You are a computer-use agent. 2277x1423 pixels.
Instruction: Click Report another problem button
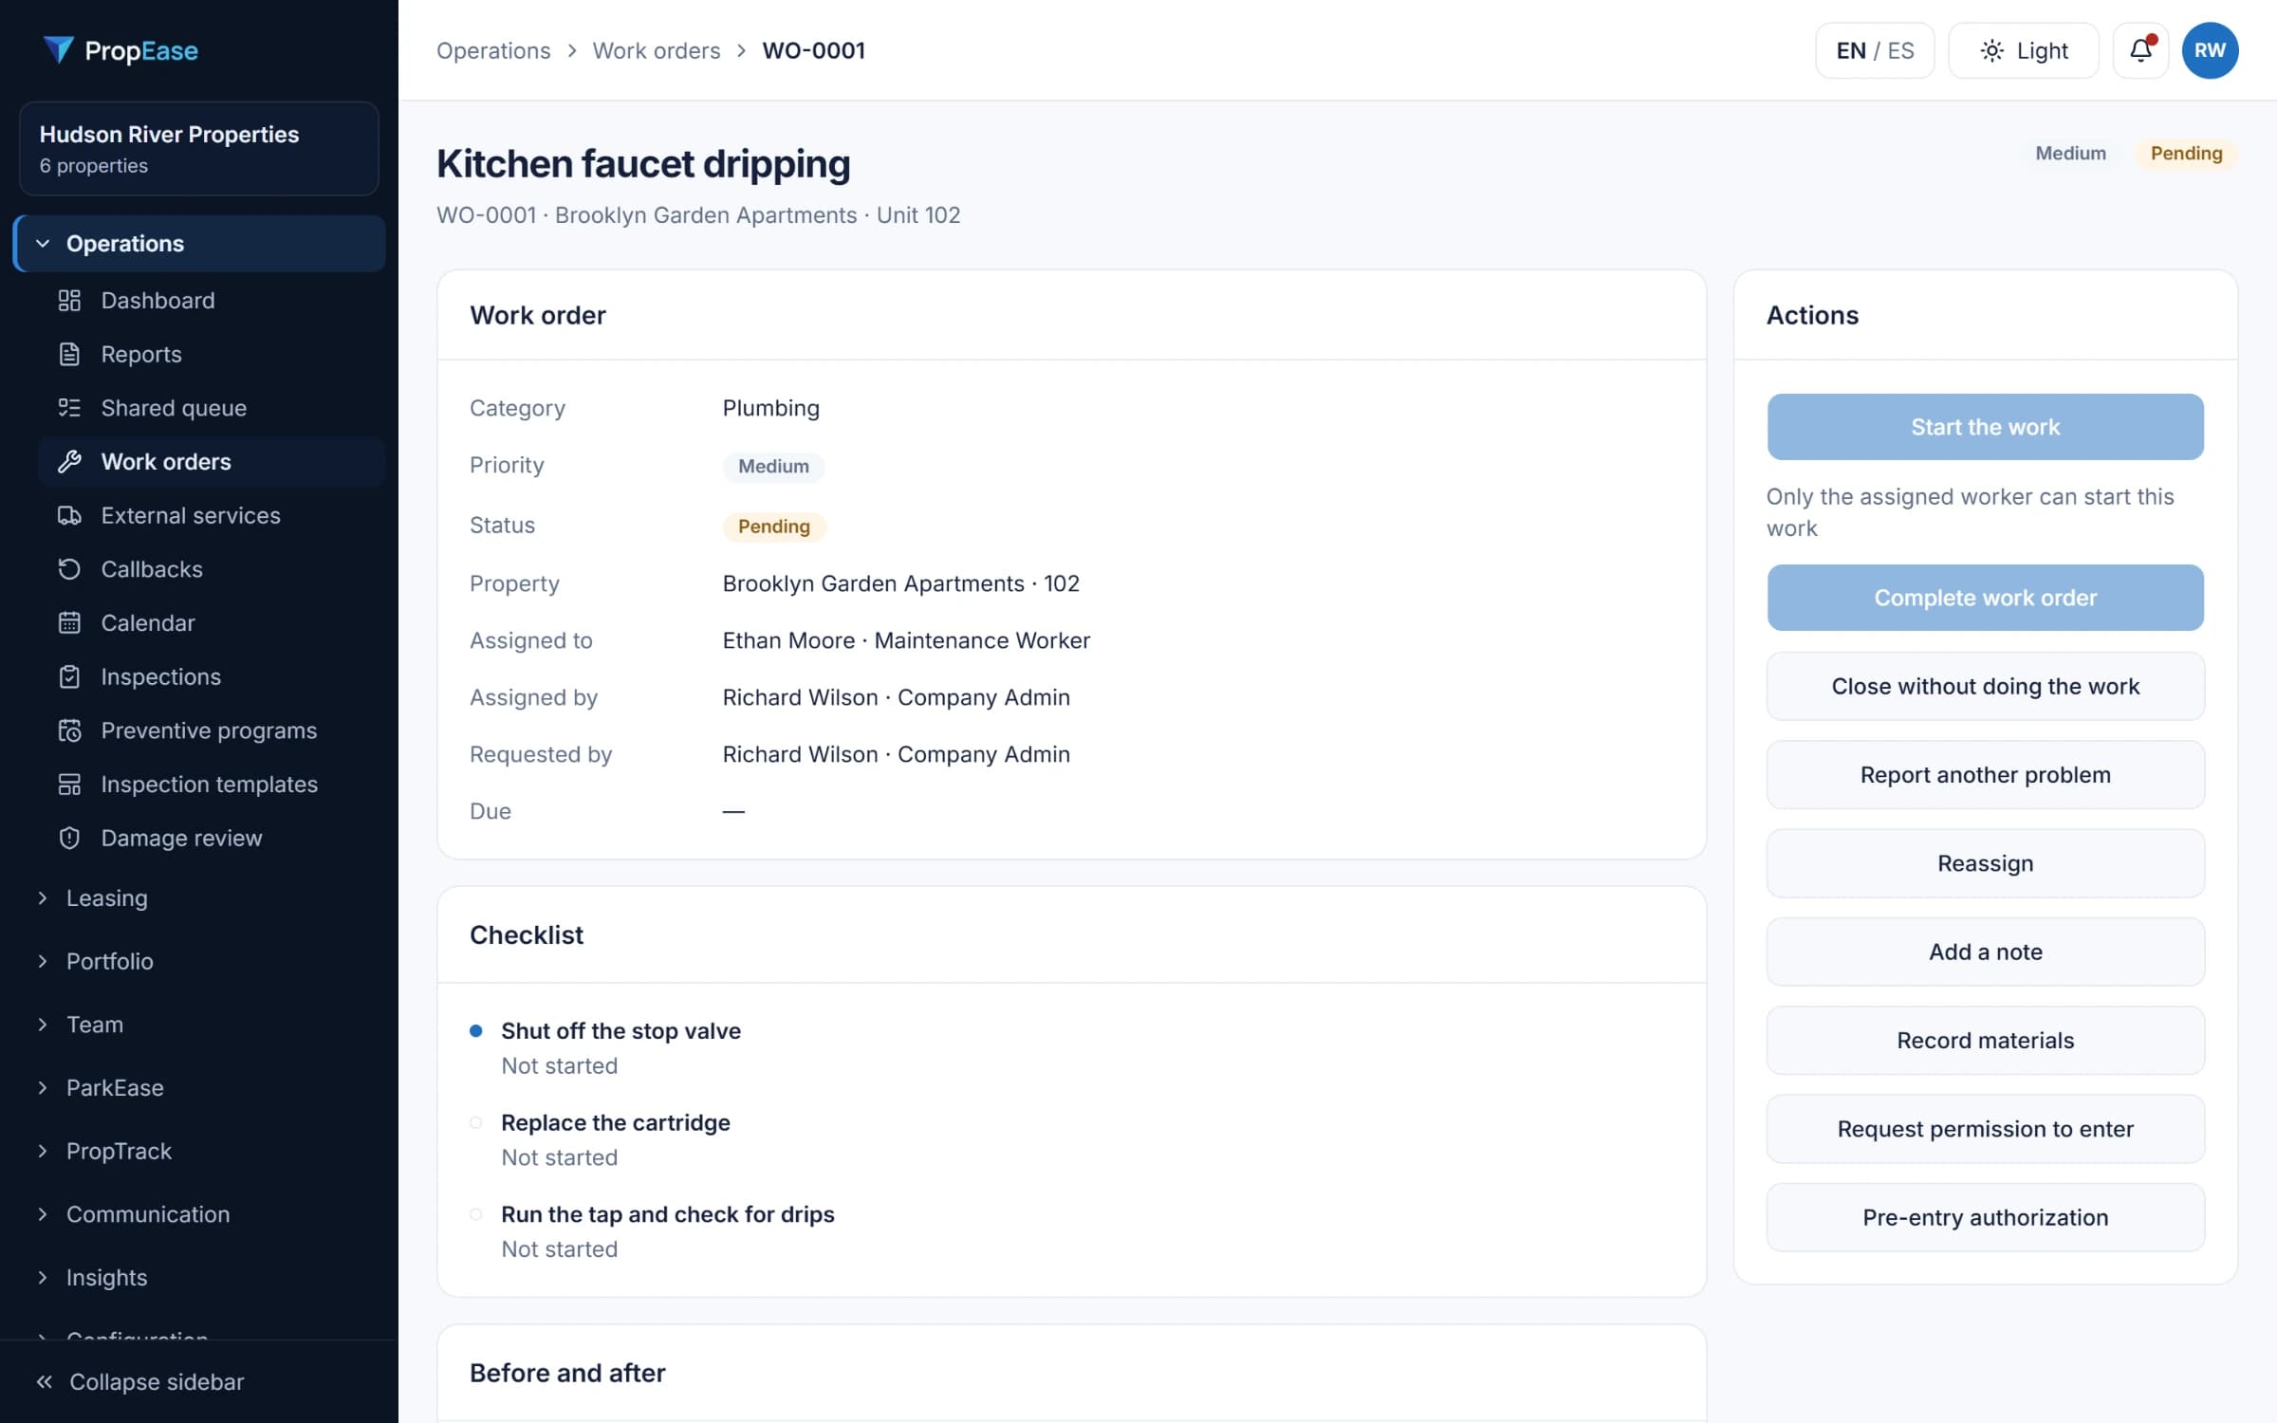(1985, 775)
